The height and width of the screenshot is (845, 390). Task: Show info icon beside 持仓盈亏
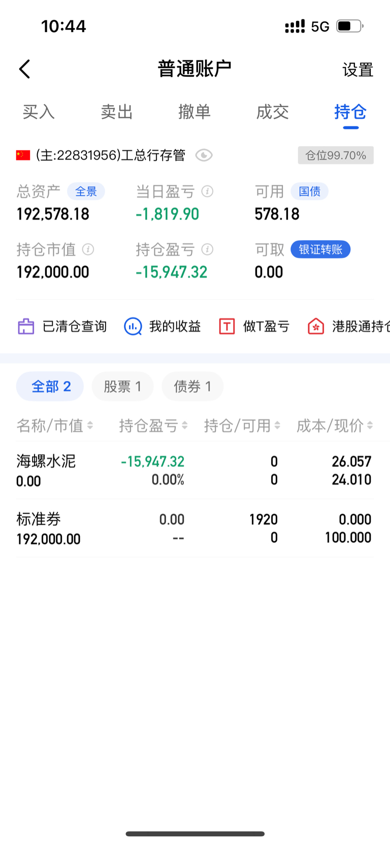(207, 249)
